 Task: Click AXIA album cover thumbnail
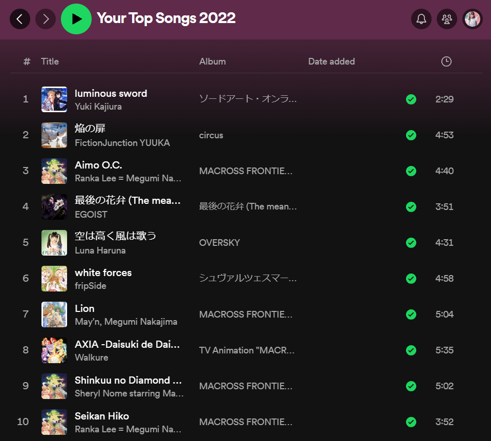54,350
